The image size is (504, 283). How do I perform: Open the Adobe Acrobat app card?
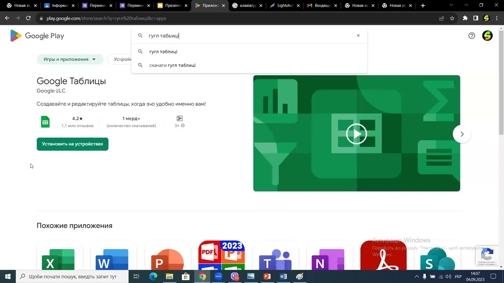(384, 256)
